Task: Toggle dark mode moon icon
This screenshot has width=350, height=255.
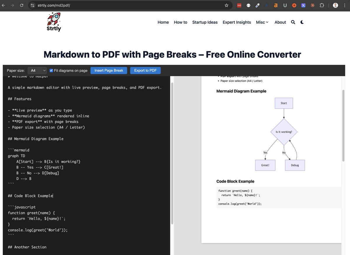Action: coord(302,22)
